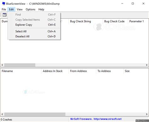Click the BlueScreenView app icon in title bar
This screenshot has width=149, height=122.
click(4, 3)
